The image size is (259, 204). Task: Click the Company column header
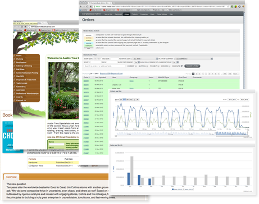pos(134,78)
